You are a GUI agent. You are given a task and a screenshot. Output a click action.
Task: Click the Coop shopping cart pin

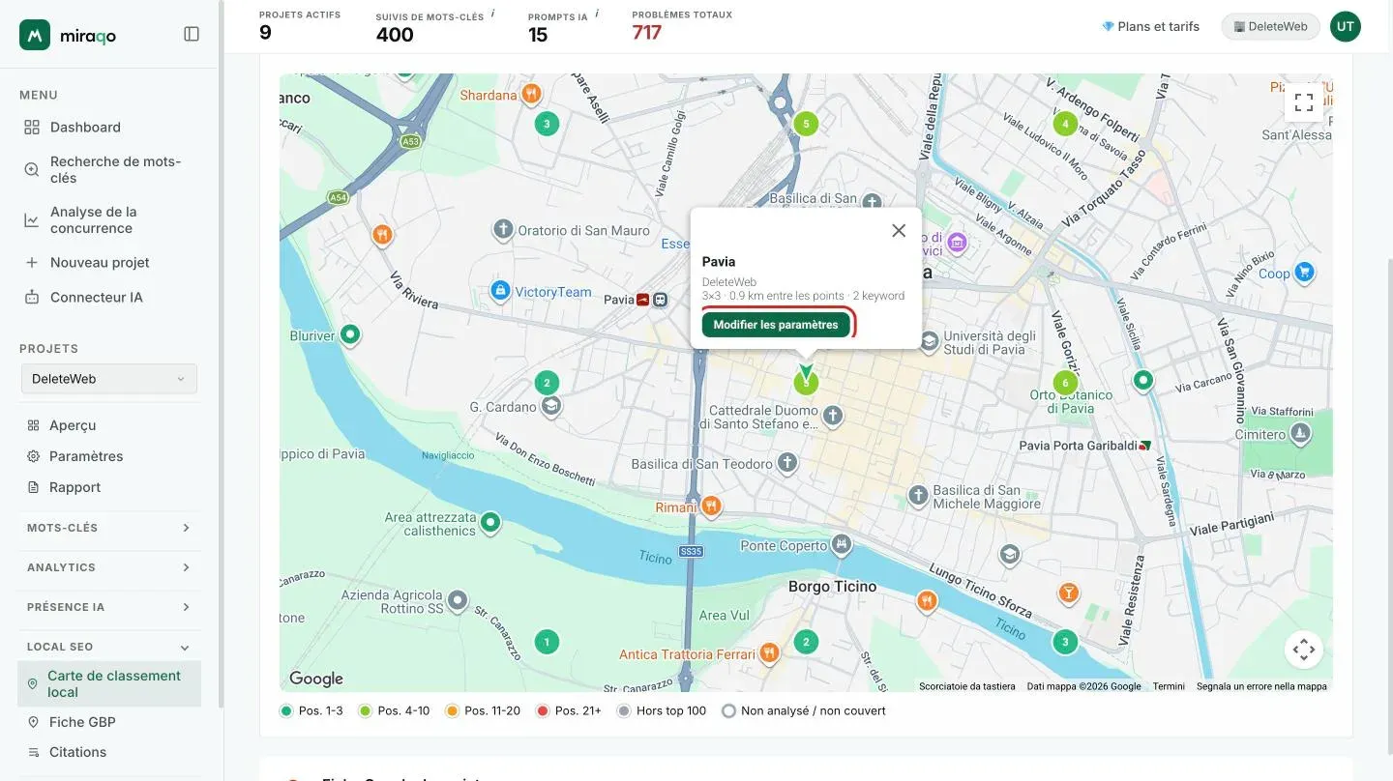click(x=1304, y=273)
